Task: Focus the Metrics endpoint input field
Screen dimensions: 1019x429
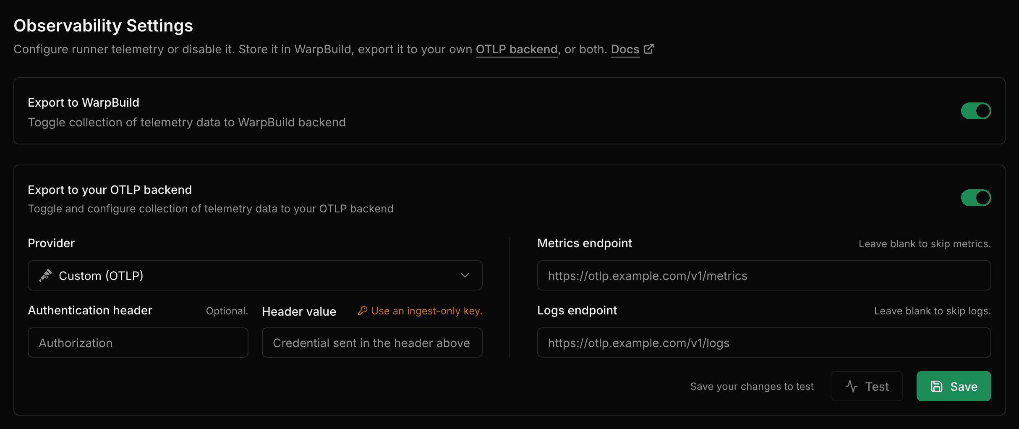Action: pyautogui.click(x=764, y=275)
